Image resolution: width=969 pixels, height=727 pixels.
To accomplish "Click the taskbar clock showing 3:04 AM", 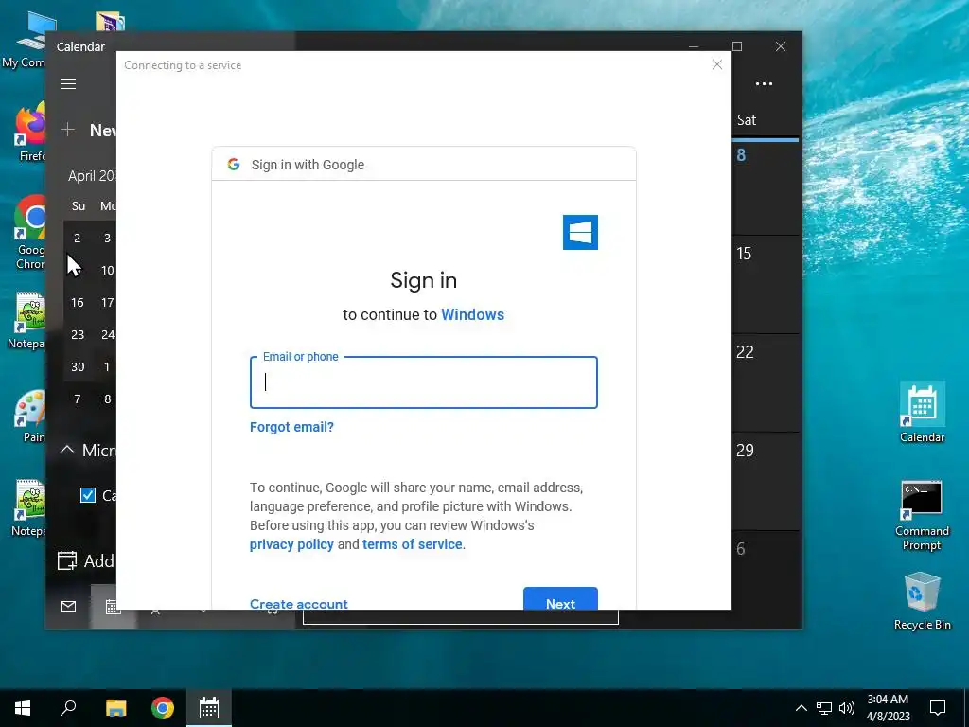I will click(888, 708).
